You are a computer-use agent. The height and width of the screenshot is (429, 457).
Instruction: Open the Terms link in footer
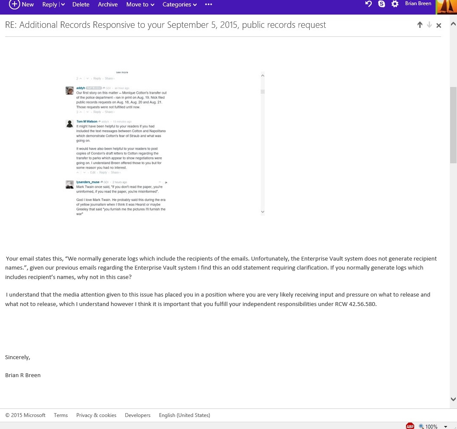[x=61, y=415]
